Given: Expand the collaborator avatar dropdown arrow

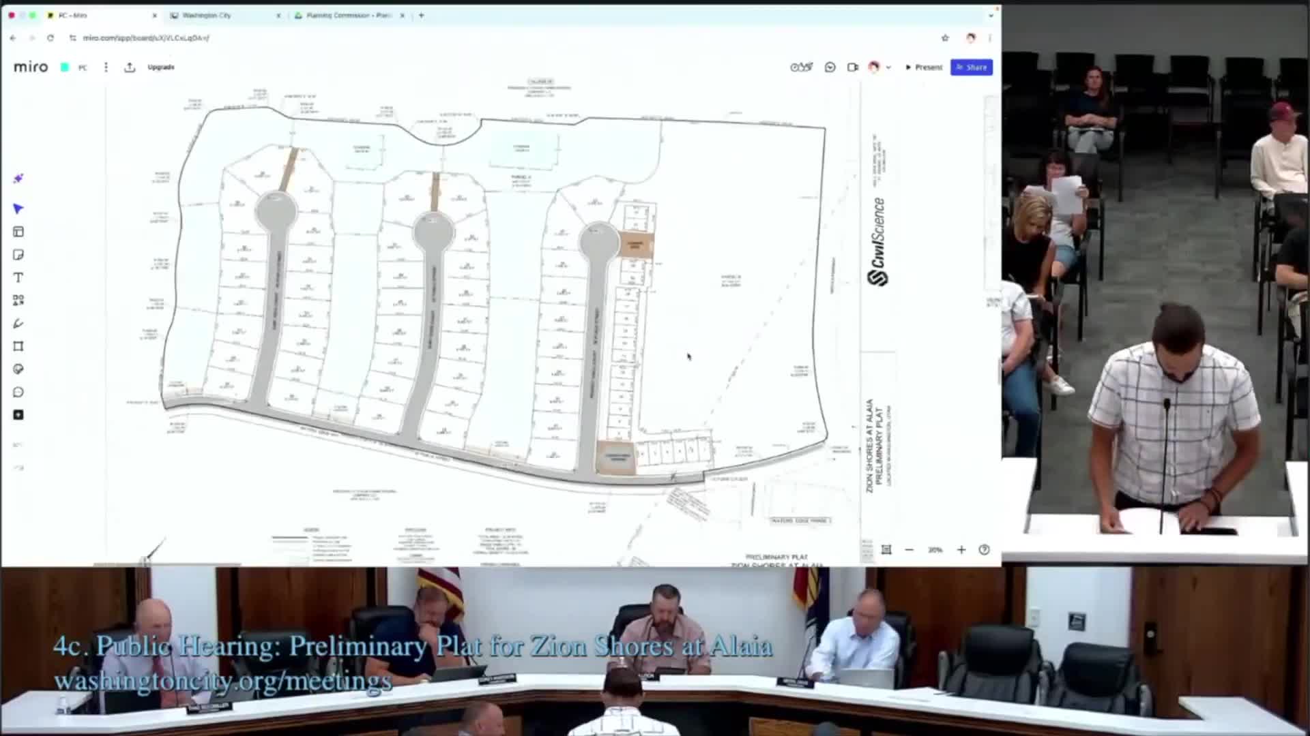Looking at the screenshot, I should 888,67.
